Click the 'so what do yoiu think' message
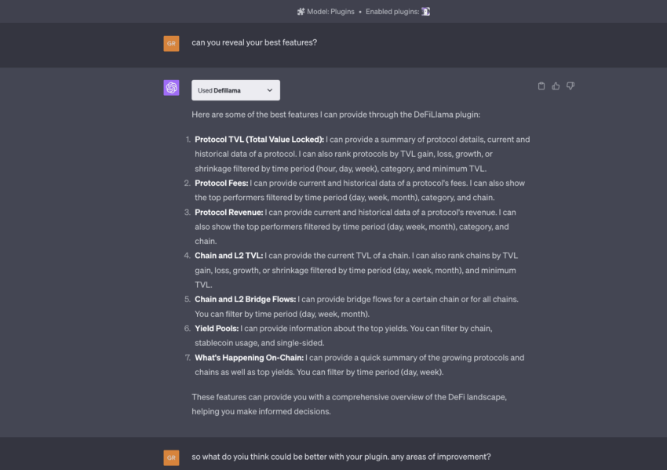 pyautogui.click(x=341, y=457)
